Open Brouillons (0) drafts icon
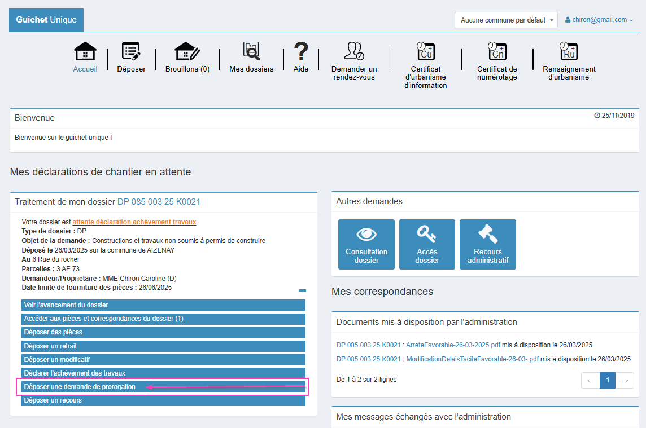Viewport: 646px width, 428px height. point(187,52)
